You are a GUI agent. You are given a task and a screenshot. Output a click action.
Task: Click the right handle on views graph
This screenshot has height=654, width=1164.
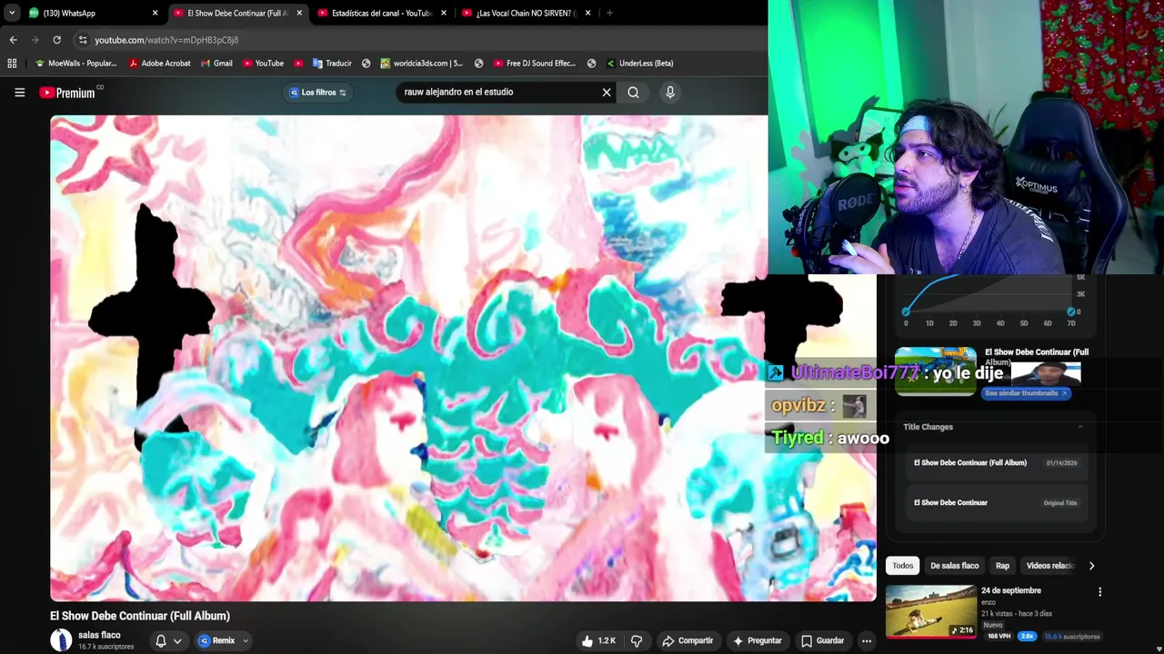[1071, 312]
